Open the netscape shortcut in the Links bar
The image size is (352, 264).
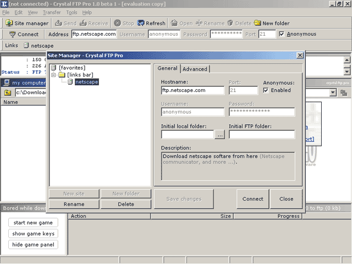click(38, 46)
